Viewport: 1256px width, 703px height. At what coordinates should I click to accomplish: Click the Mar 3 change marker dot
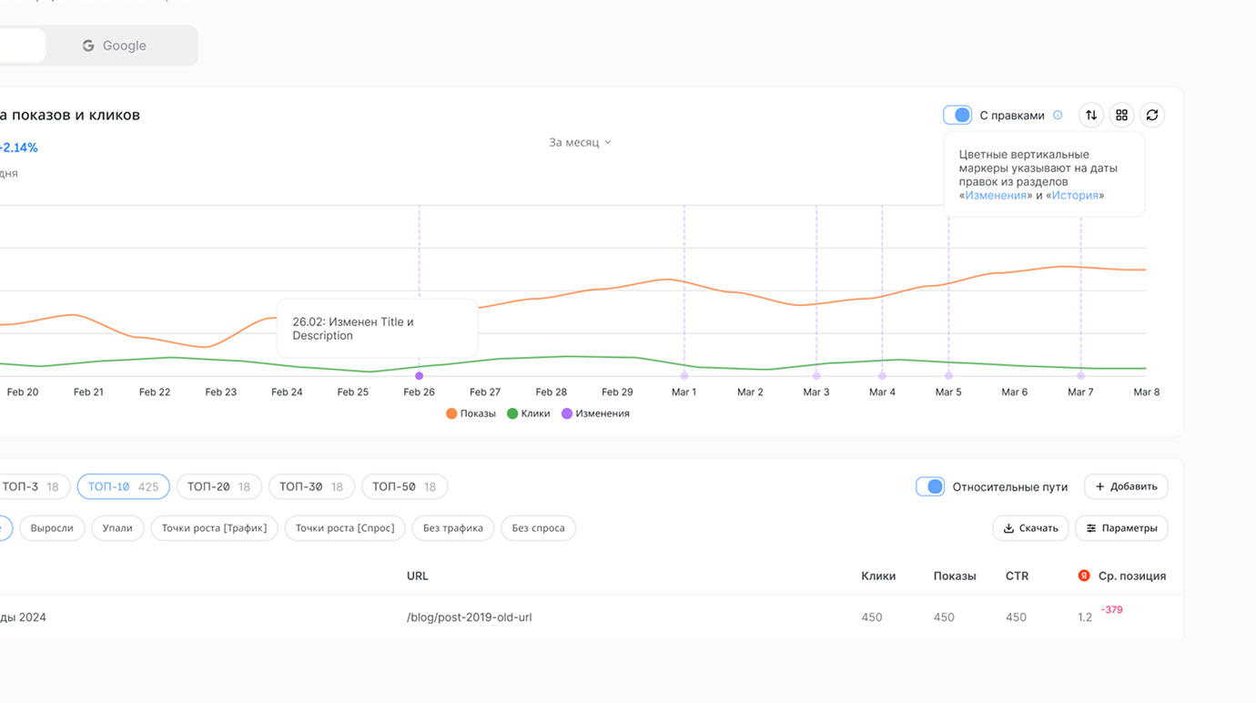tap(816, 375)
